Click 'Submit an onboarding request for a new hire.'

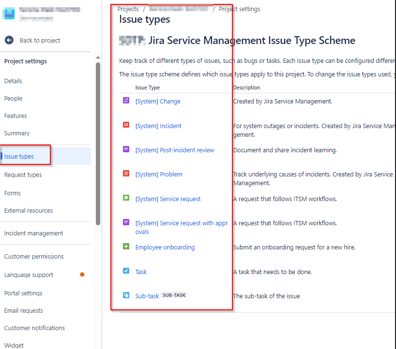click(x=294, y=247)
